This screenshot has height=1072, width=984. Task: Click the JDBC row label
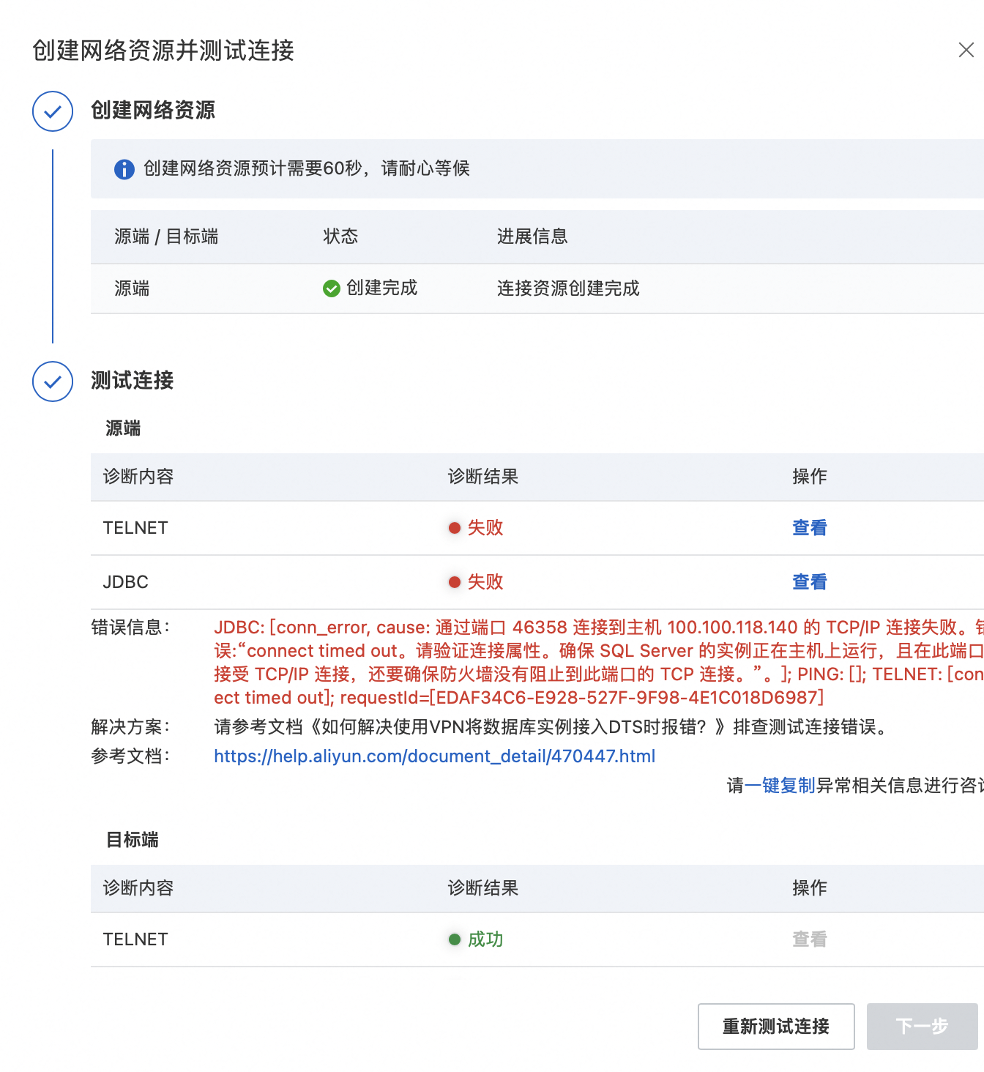[x=125, y=582]
